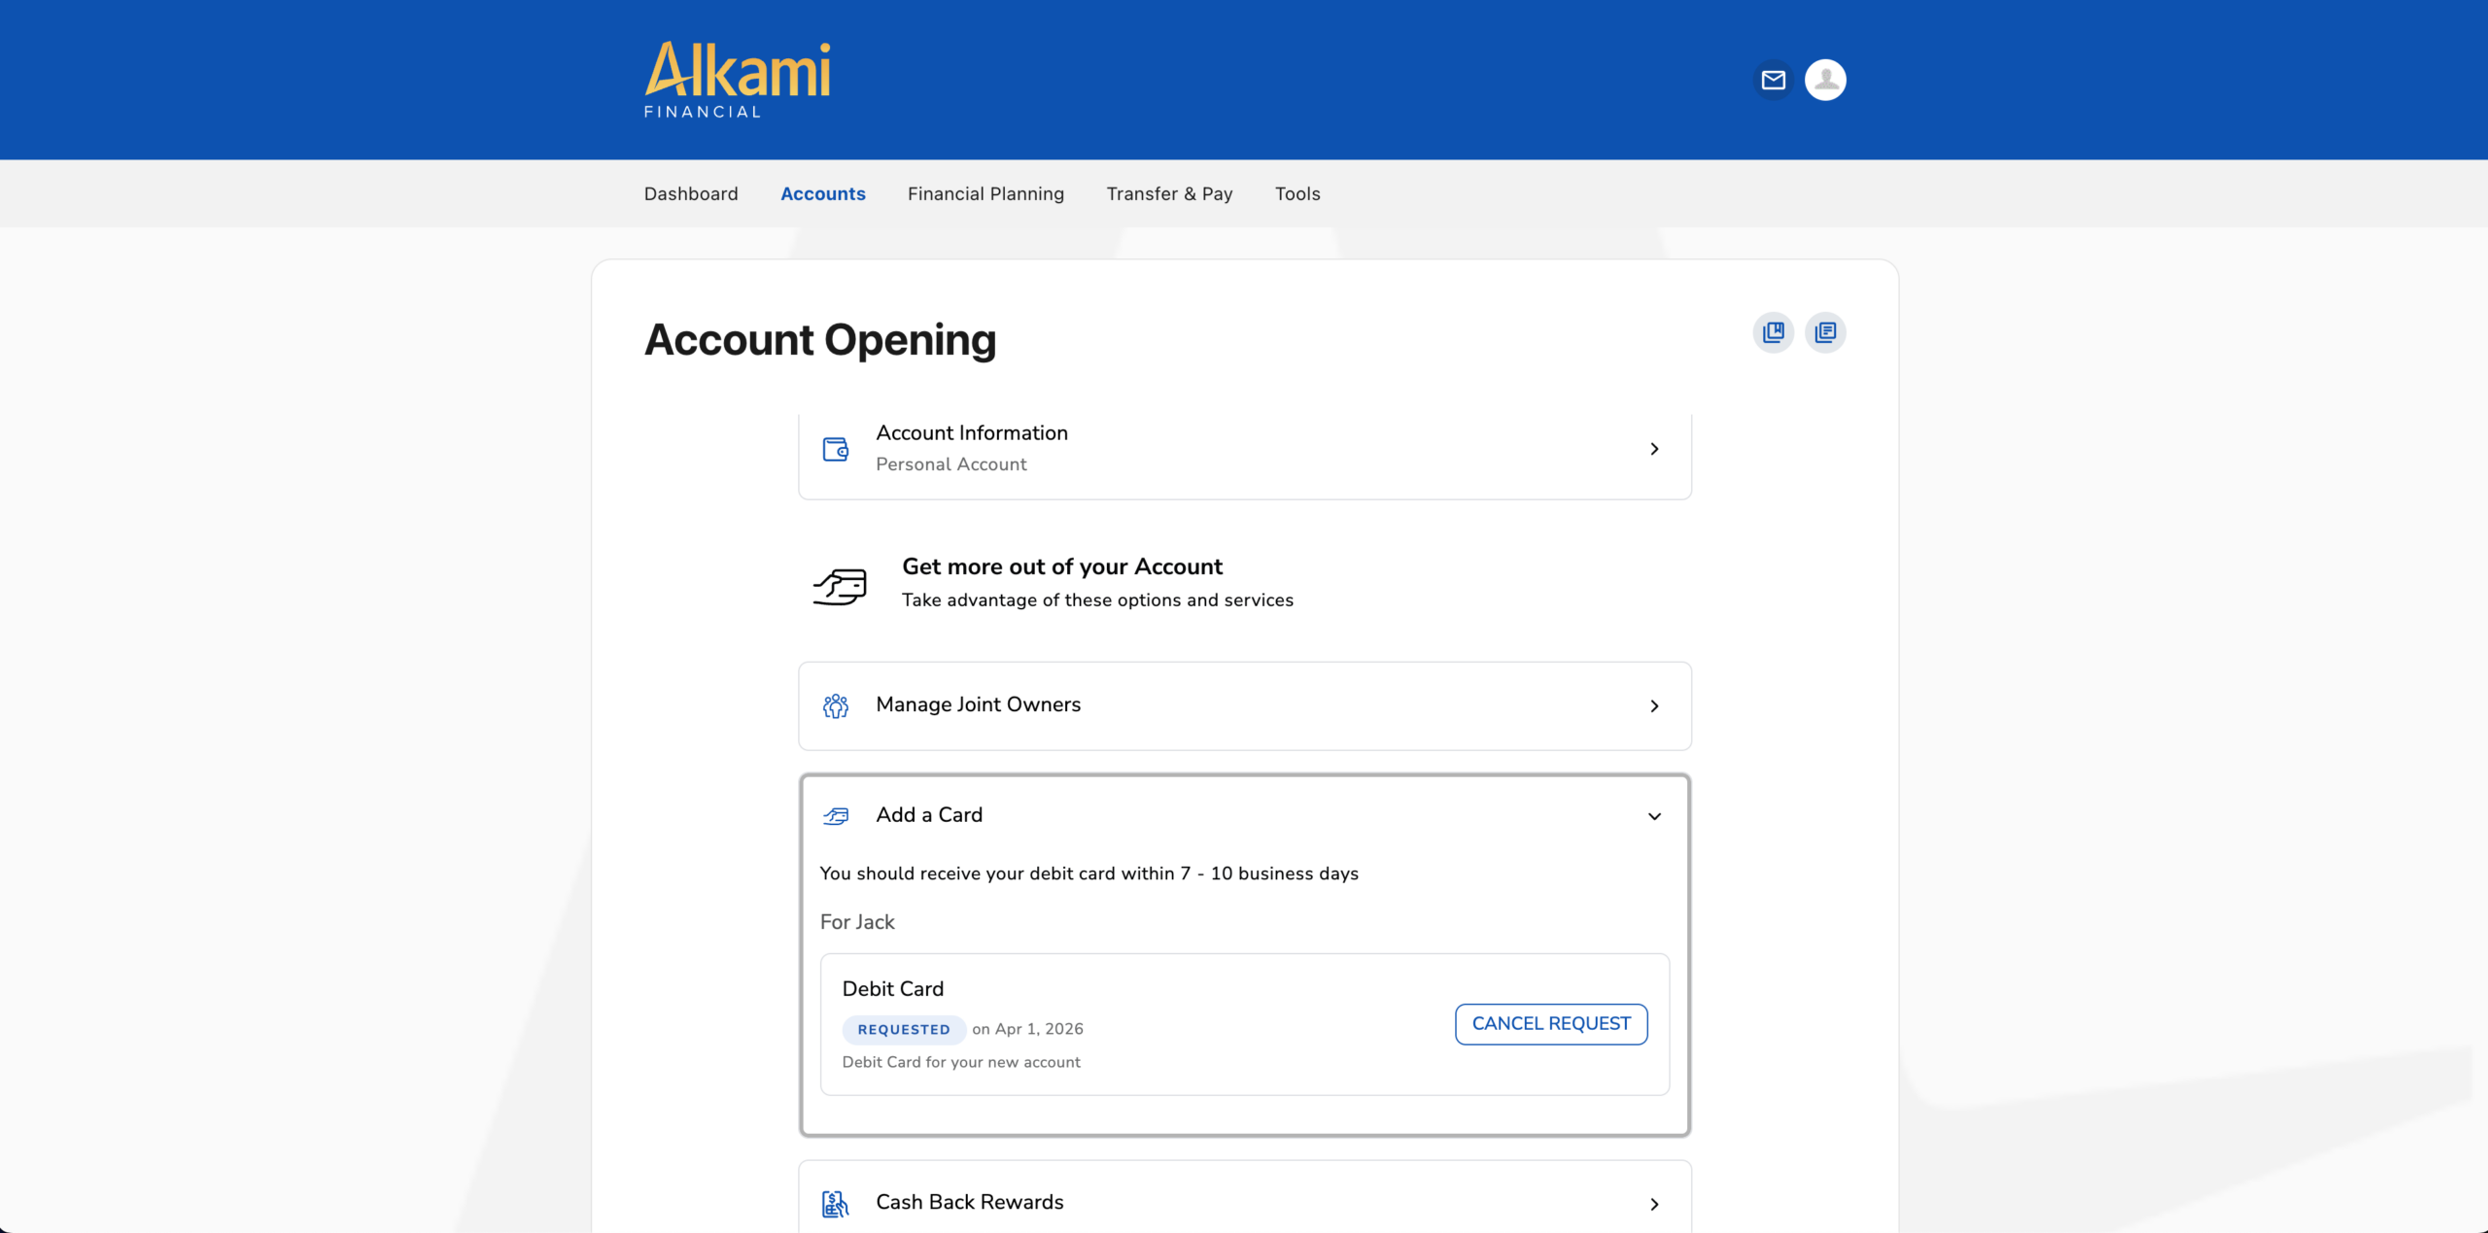Click the joint owners people icon
2488x1233 pixels.
(x=836, y=705)
